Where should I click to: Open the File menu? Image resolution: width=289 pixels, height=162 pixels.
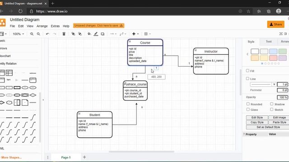click(12, 26)
